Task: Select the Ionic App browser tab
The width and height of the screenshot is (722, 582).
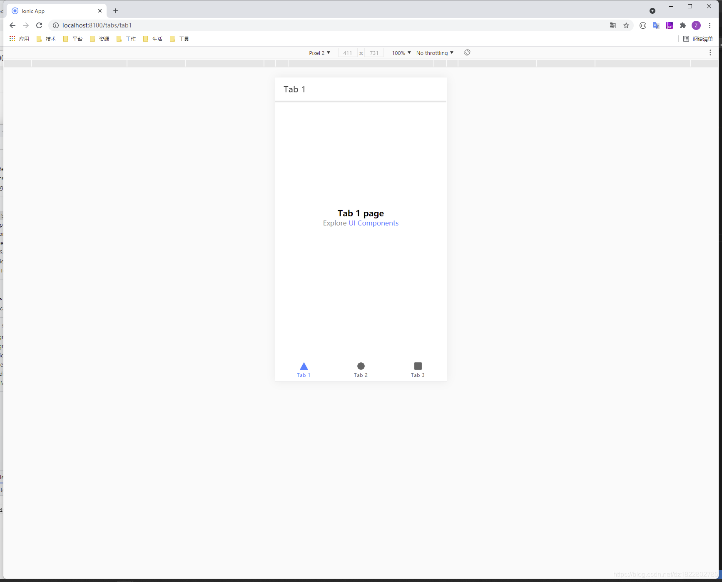Action: tap(57, 11)
